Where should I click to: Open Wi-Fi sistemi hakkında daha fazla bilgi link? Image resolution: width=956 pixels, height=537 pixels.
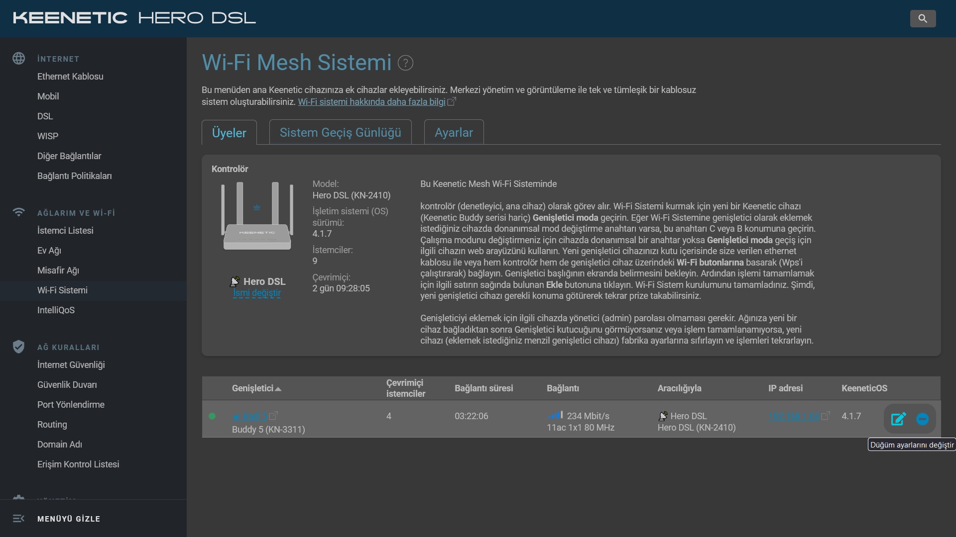[x=371, y=102]
